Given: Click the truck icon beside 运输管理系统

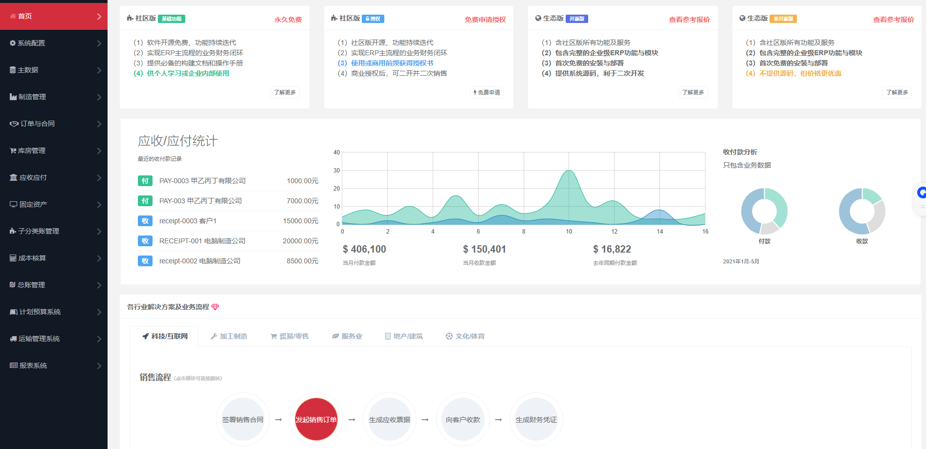Looking at the screenshot, I should 13,339.
